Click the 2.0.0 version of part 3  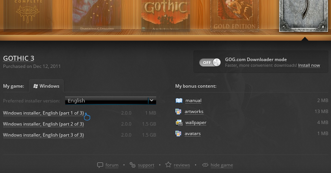tap(126, 135)
